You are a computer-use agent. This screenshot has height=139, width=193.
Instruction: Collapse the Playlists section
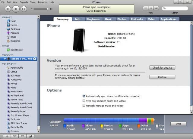coord(3,64)
